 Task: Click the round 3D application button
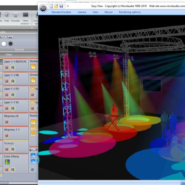43,8
